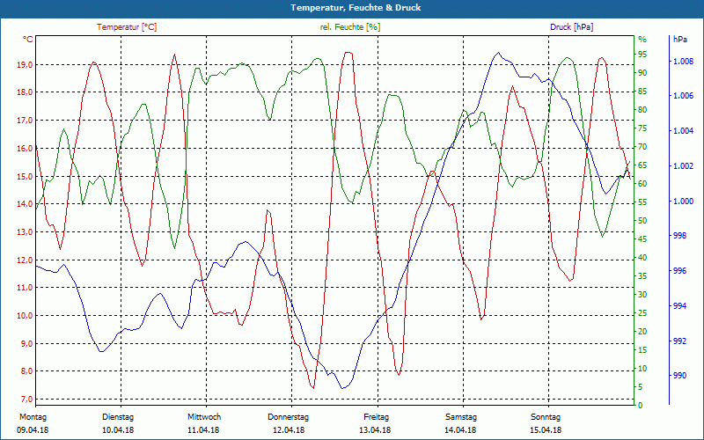The image size is (704, 440).
Task: Click the 7,0 temperature axis value
Action: [26, 400]
